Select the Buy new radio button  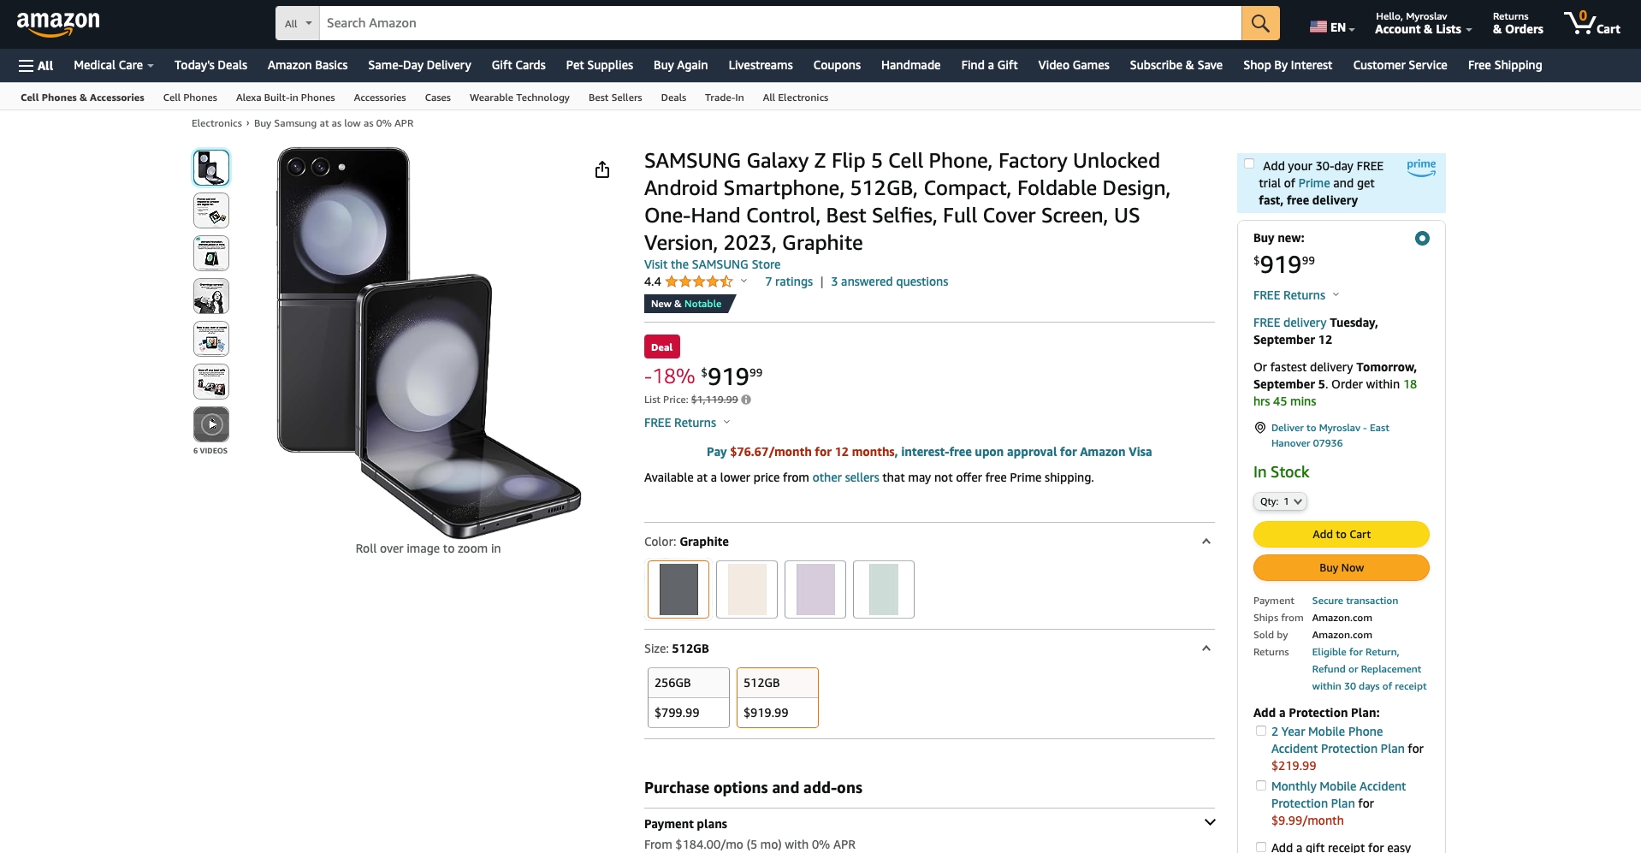(1421, 239)
